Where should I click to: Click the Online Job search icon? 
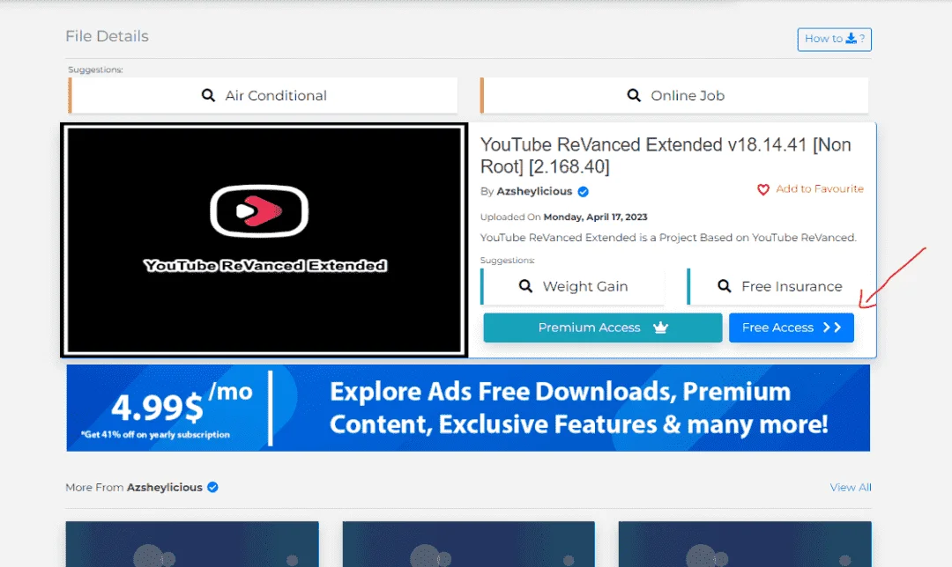(x=634, y=95)
